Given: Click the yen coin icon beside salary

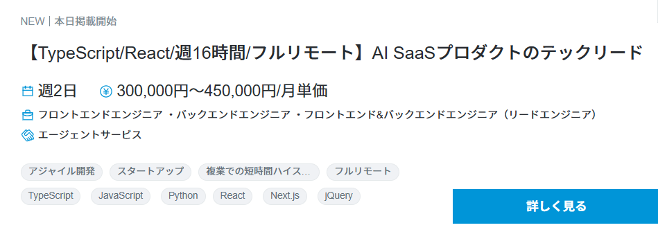Looking at the screenshot, I should click(x=106, y=91).
